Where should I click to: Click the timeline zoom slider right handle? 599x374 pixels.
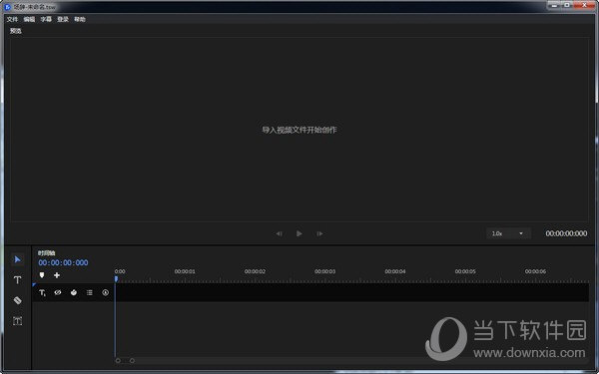click(x=132, y=361)
